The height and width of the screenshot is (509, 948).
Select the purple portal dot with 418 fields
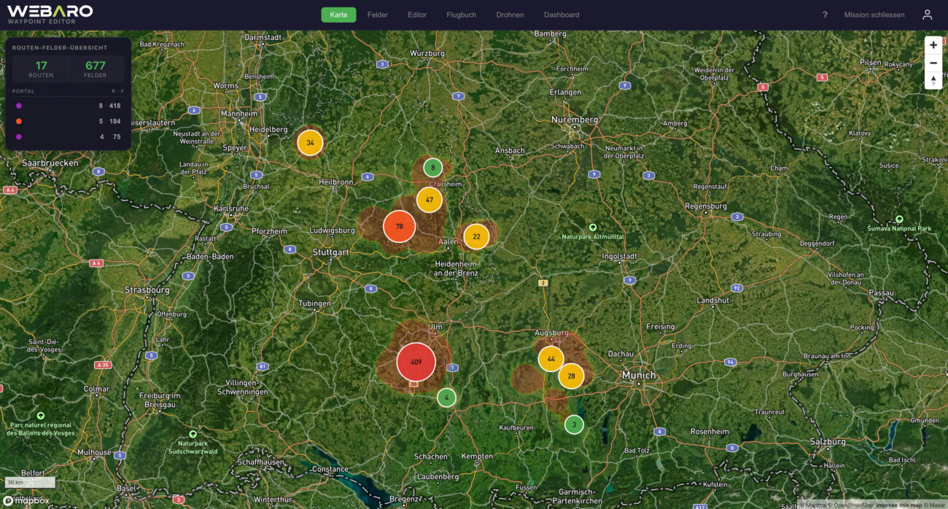point(19,106)
